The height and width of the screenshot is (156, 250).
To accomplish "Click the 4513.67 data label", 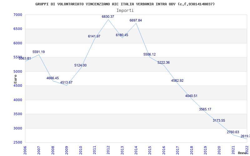I will [66, 83].
